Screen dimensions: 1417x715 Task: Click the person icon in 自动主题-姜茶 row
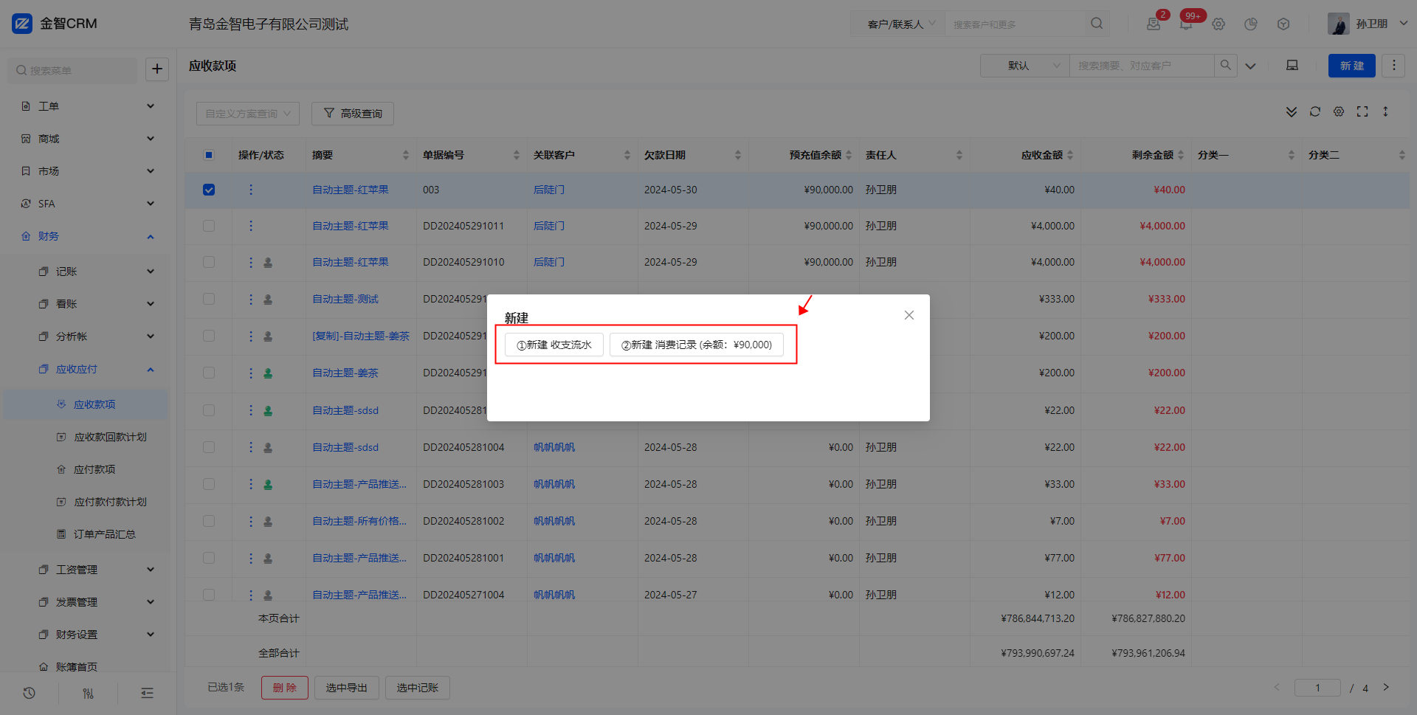tap(268, 373)
